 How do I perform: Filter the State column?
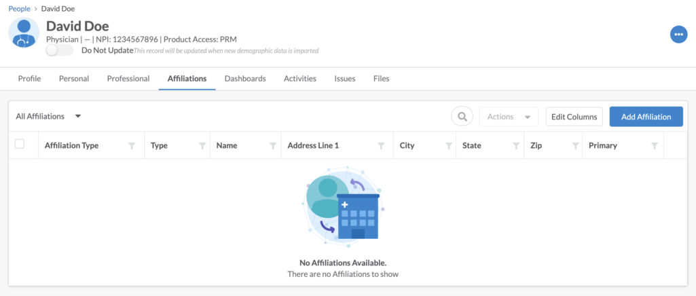tap(513, 146)
